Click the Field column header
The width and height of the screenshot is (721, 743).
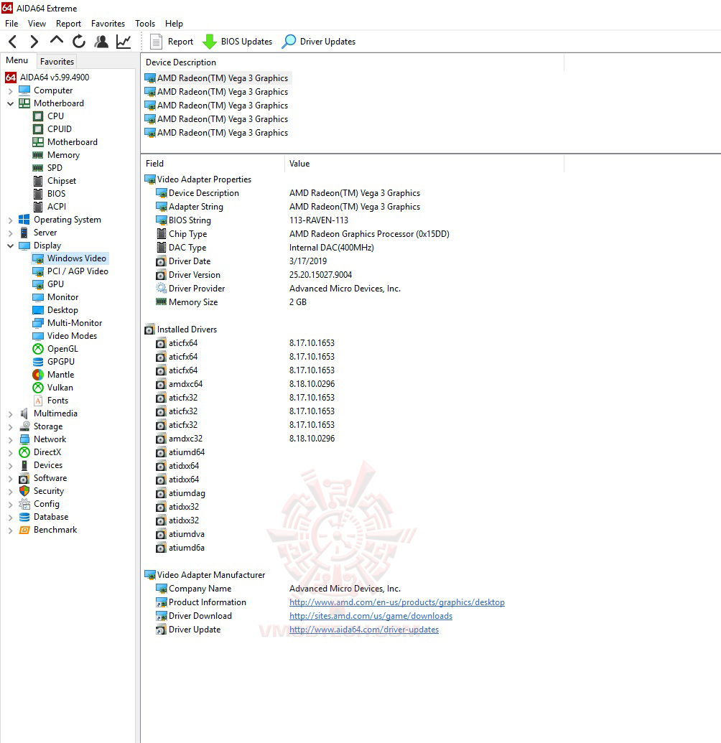(x=213, y=164)
